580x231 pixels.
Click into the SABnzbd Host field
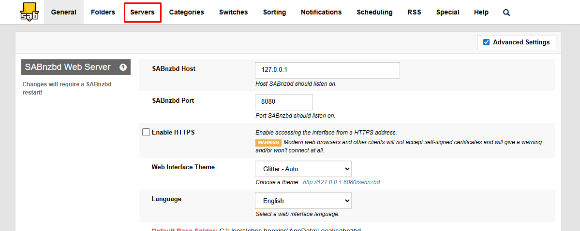coord(327,70)
